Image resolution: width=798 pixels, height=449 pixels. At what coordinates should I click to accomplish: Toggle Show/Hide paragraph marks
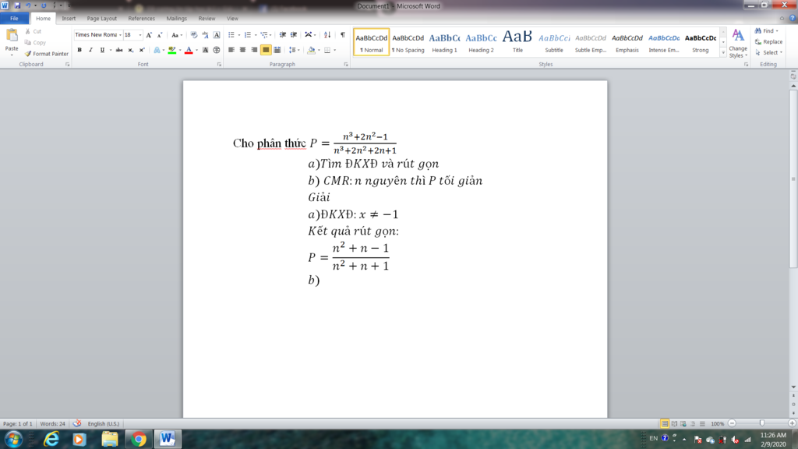pos(343,35)
